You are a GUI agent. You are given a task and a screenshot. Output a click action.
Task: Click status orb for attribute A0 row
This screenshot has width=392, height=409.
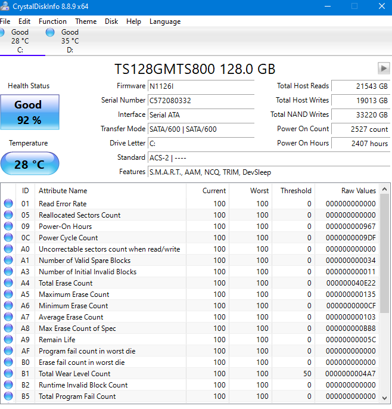[8, 249]
